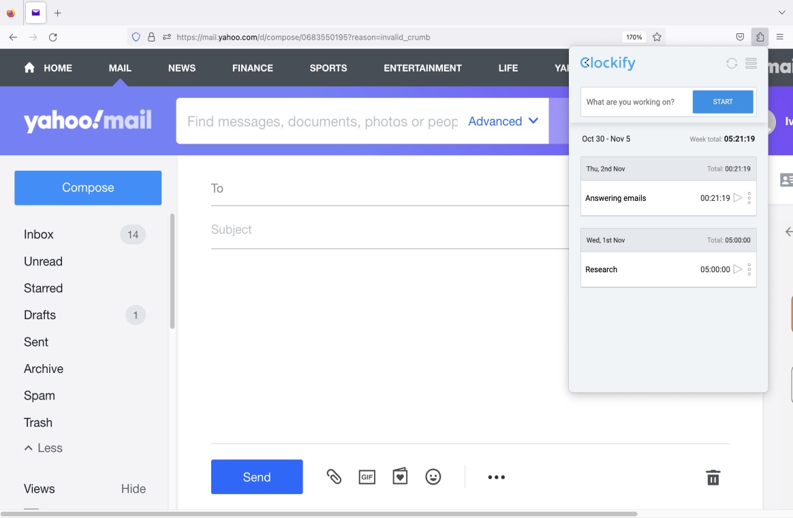Viewport: 793px width, 518px height.
Task: Click the Send button
Action: point(257,476)
